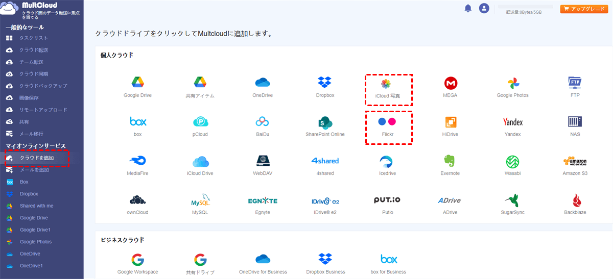This screenshot has height=279, width=613.
Task: Select the MEGA cloud icon
Action: click(450, 83)
